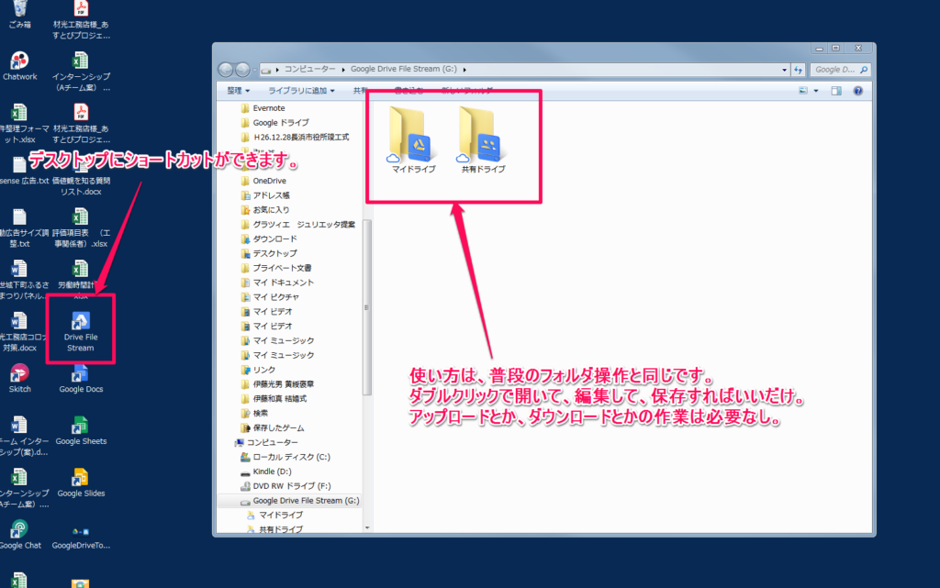Select マイ ピクチャ in the navigation tree

[x=275, y=297]
